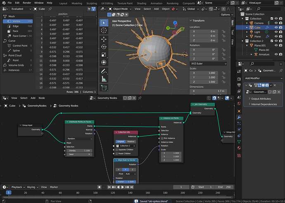Pin the Geometry Nodes node tree

pos(140,98)
